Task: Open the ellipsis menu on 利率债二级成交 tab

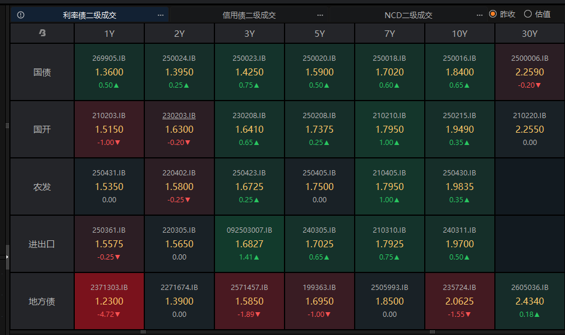Action: [x=160, y=15]
